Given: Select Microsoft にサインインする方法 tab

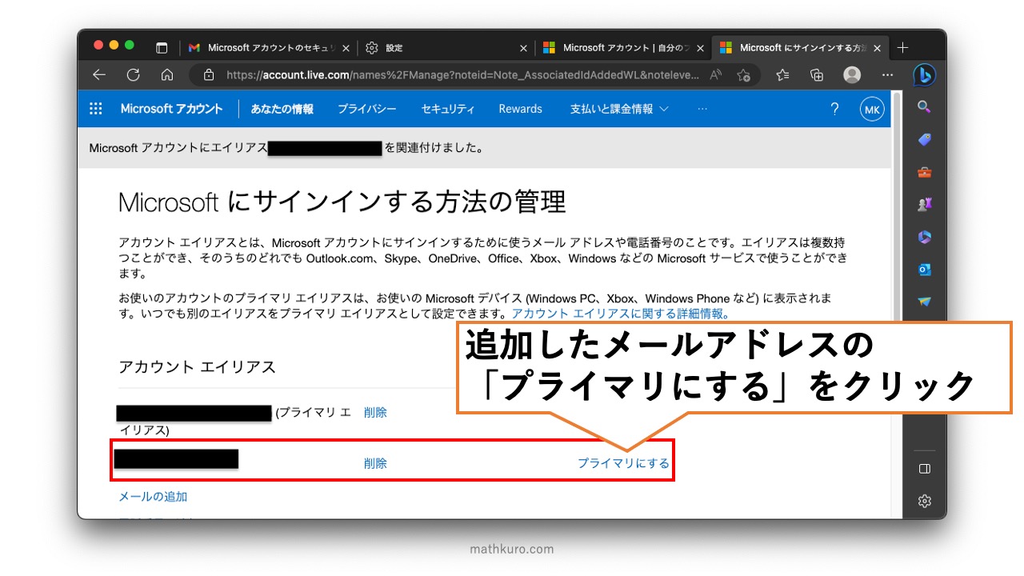Looking at the screenshot, I should click(798, 48).
